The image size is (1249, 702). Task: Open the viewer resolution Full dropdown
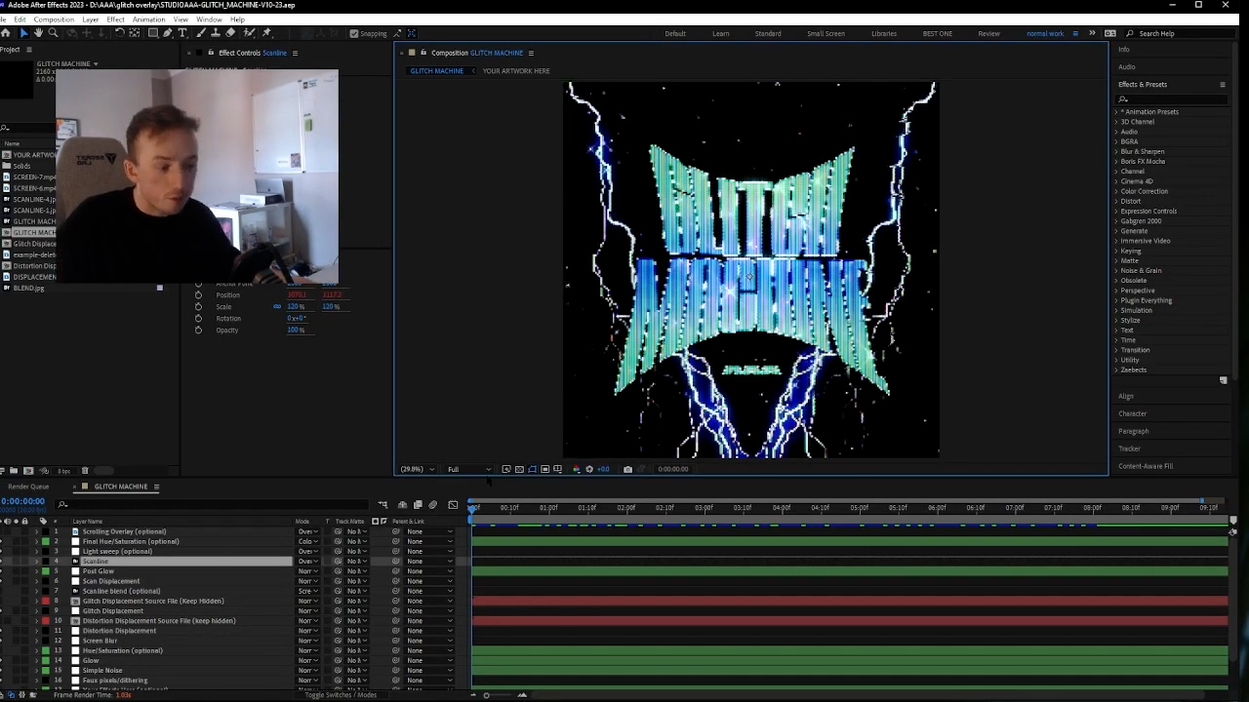[x=468, y=469]
